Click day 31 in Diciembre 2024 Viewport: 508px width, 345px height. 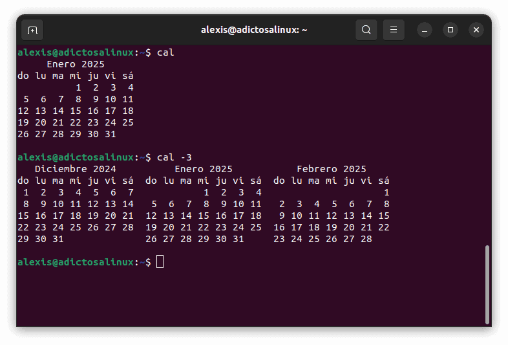[x=58, y=239]
